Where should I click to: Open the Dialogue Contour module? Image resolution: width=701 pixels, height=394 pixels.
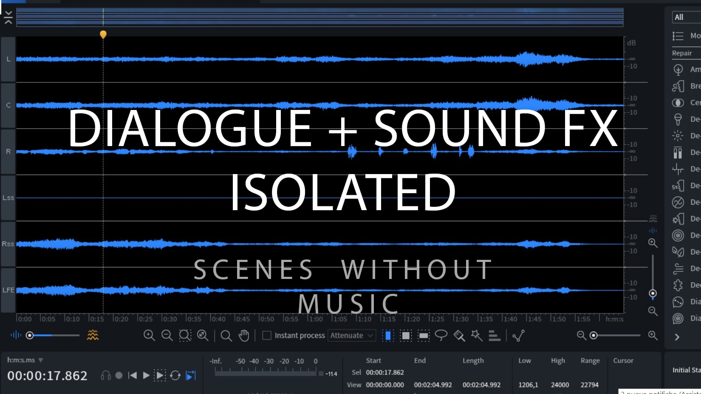click(x=678, y=302)
